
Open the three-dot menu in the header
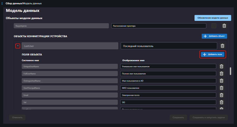[x=2, y=3]
